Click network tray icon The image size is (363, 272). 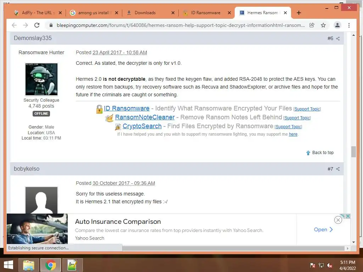click(321, 265)
